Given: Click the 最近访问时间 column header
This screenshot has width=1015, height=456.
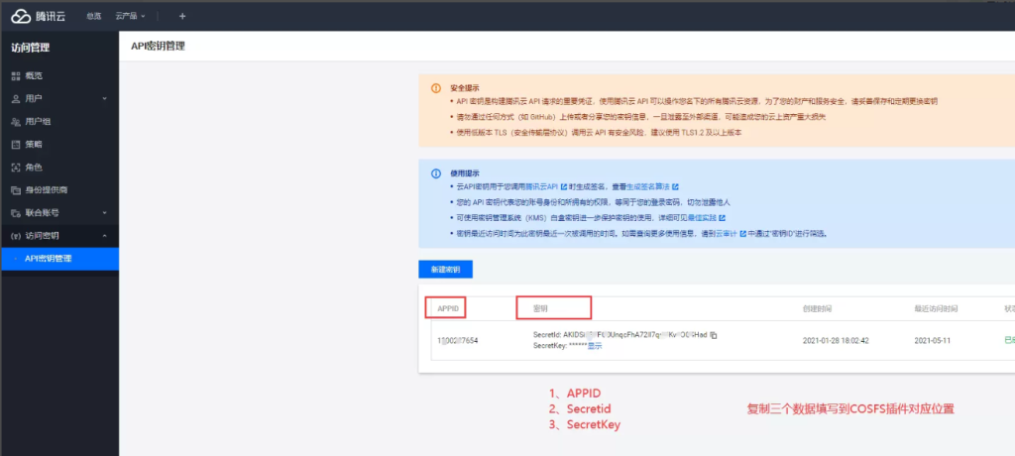Looking at the screenshot, I should click(936, 309).
